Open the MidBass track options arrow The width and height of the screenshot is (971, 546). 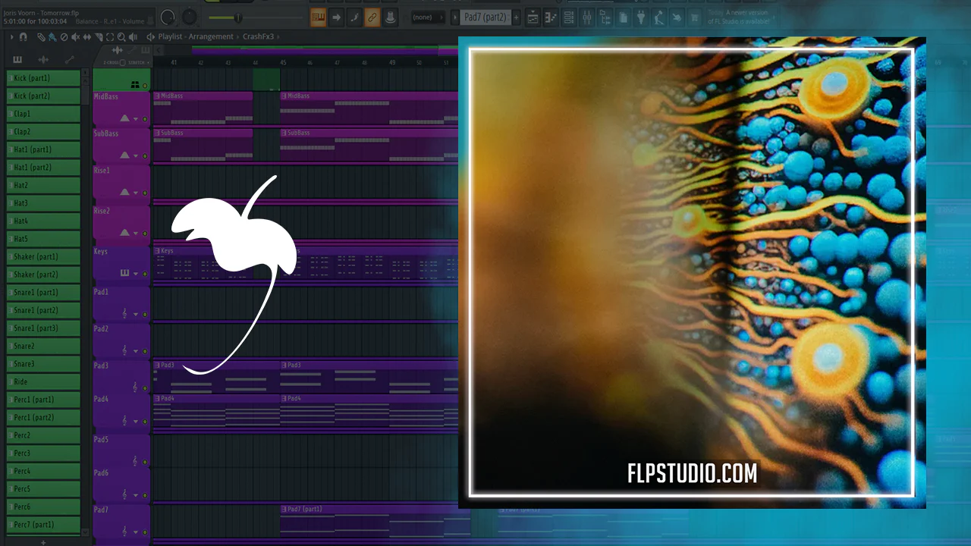pyautogui.click(x=136, y=119)
